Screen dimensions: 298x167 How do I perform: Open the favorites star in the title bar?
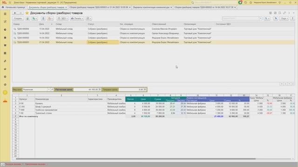pyautogui.click(x=251, y=2)
